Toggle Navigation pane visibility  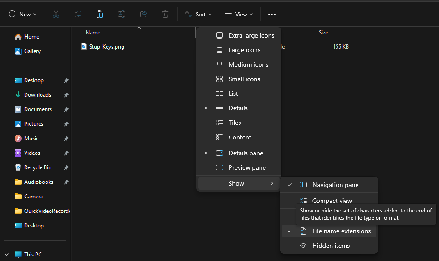[335, 185]
